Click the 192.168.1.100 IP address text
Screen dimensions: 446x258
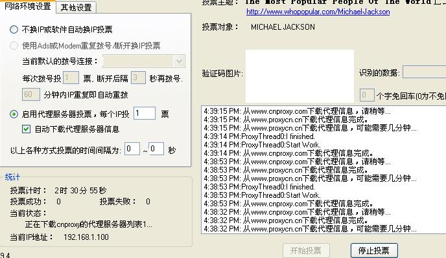click(86, 237)
